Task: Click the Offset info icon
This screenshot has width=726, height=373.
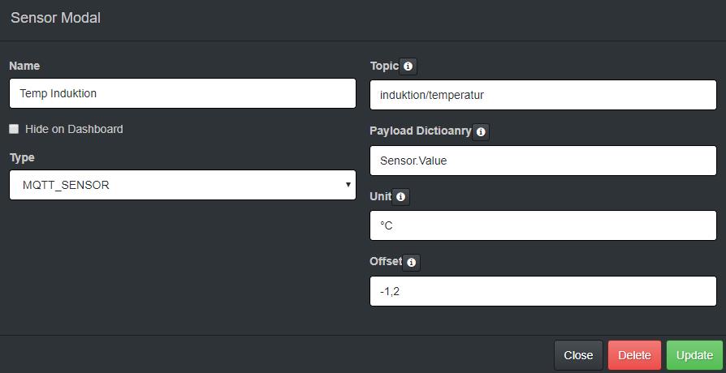Action: tap(411, 263)
